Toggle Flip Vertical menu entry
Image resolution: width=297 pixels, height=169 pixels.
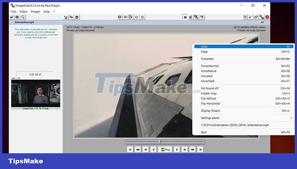pos(244,98)
